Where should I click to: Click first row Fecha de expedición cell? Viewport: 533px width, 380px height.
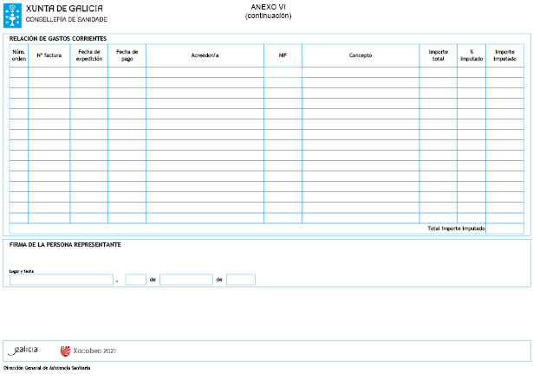pos(88,73)
